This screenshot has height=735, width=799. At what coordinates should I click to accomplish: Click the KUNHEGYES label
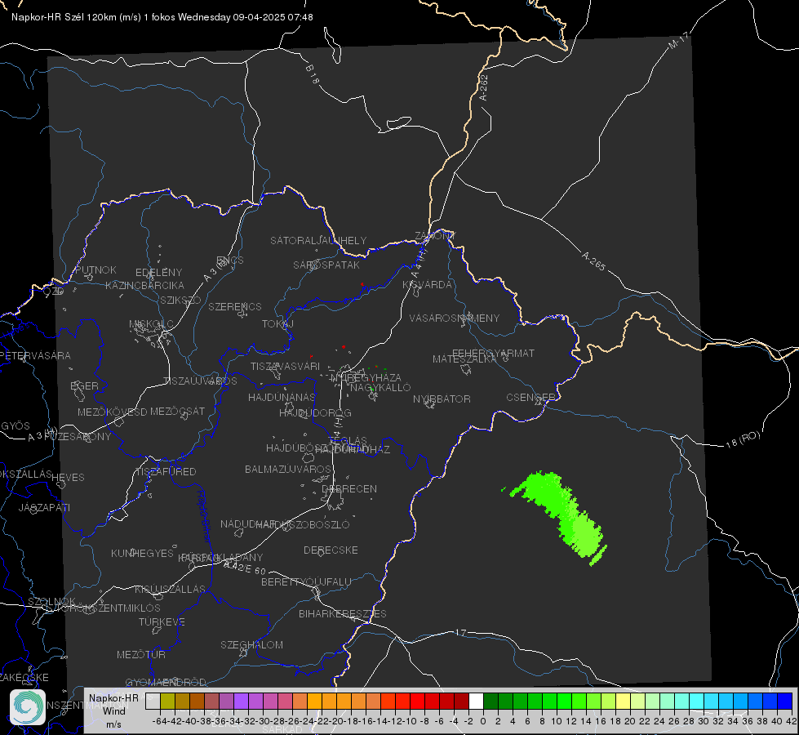pos(142,554)
